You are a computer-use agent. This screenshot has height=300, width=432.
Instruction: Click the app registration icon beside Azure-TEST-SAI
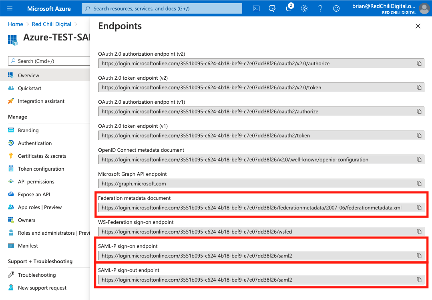(x=13, y=40)
